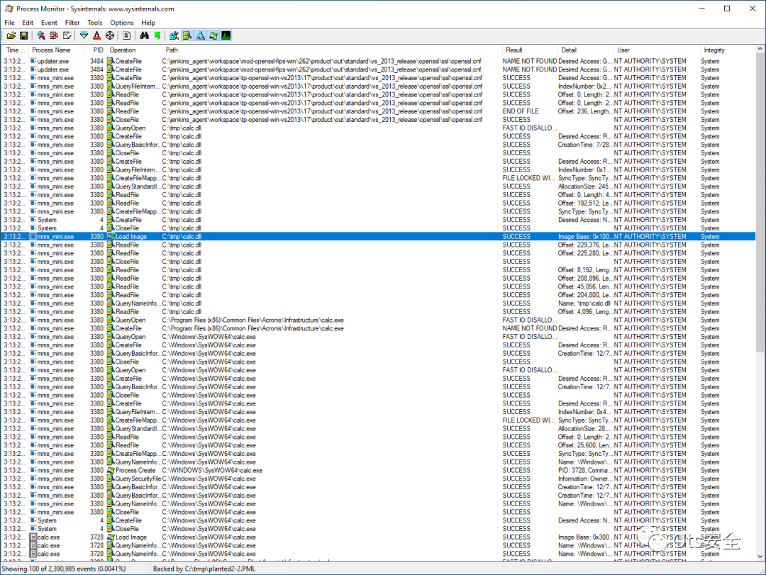Select the Include Process From Window target icon
766x575 pixels.
coord(110,35)
